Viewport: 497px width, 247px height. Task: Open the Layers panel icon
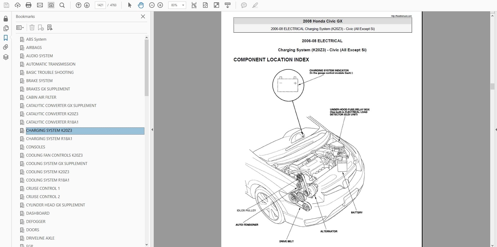pyautogui.click(x=6, y=57)
